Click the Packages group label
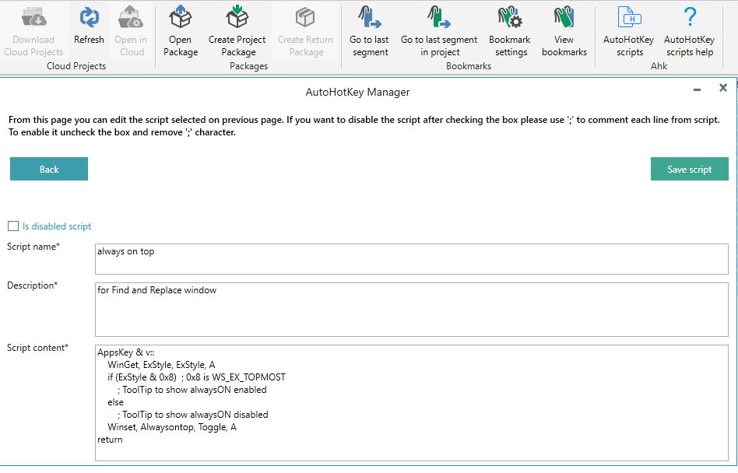 click(248, 66)
